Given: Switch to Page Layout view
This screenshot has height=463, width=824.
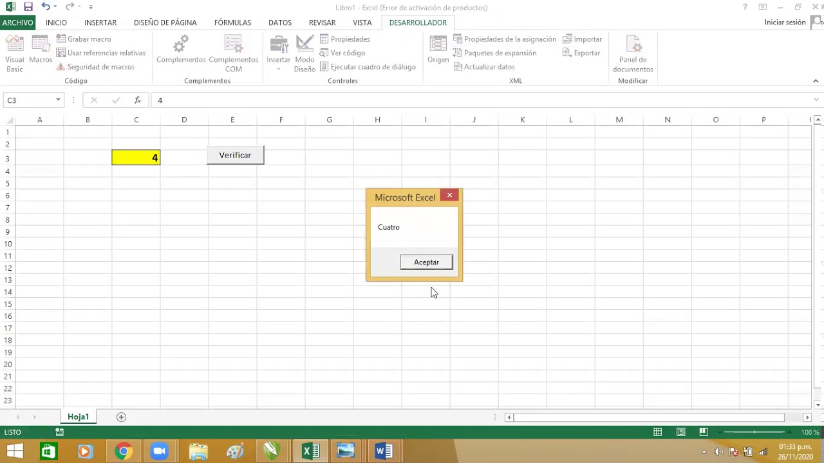Looking at the screenshot, I should [x=680, y=432].
